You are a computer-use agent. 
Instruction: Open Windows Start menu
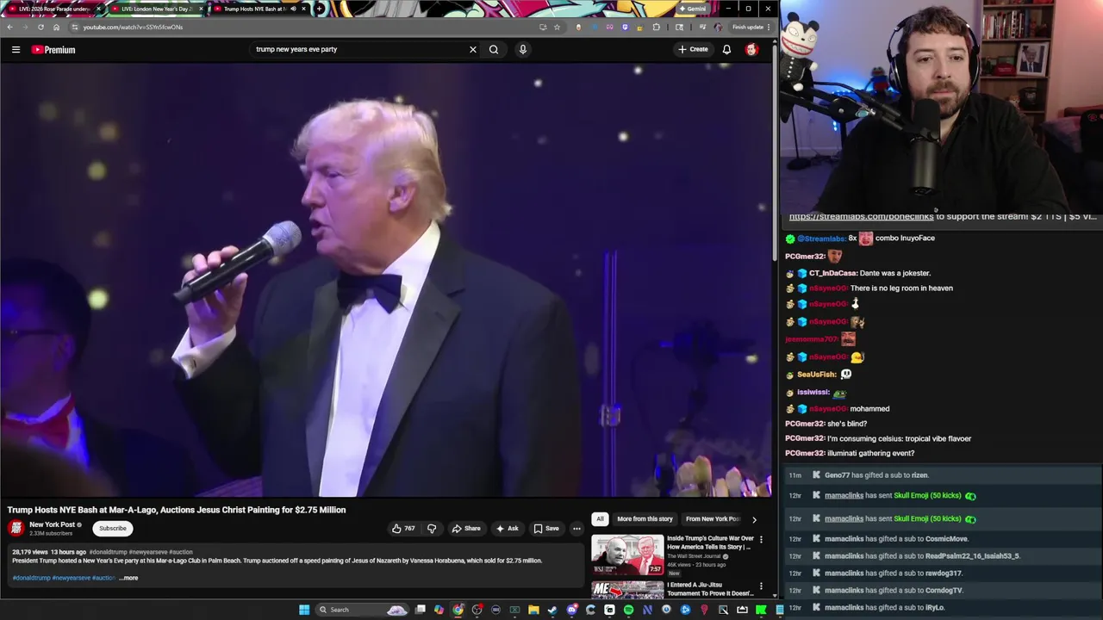click(304, 610)
